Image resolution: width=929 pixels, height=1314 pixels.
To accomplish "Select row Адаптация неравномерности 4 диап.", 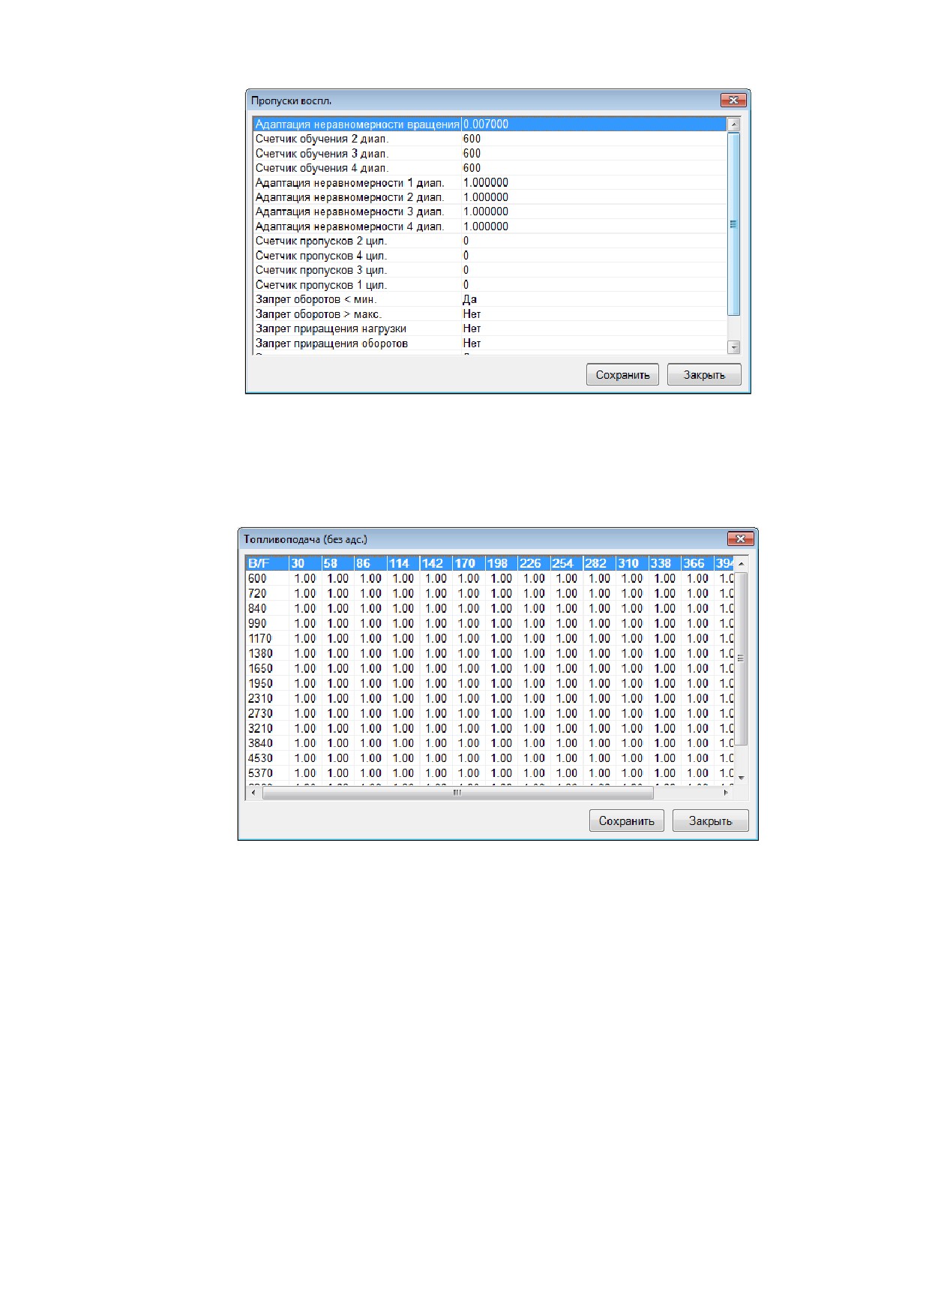I will [490, 226].
